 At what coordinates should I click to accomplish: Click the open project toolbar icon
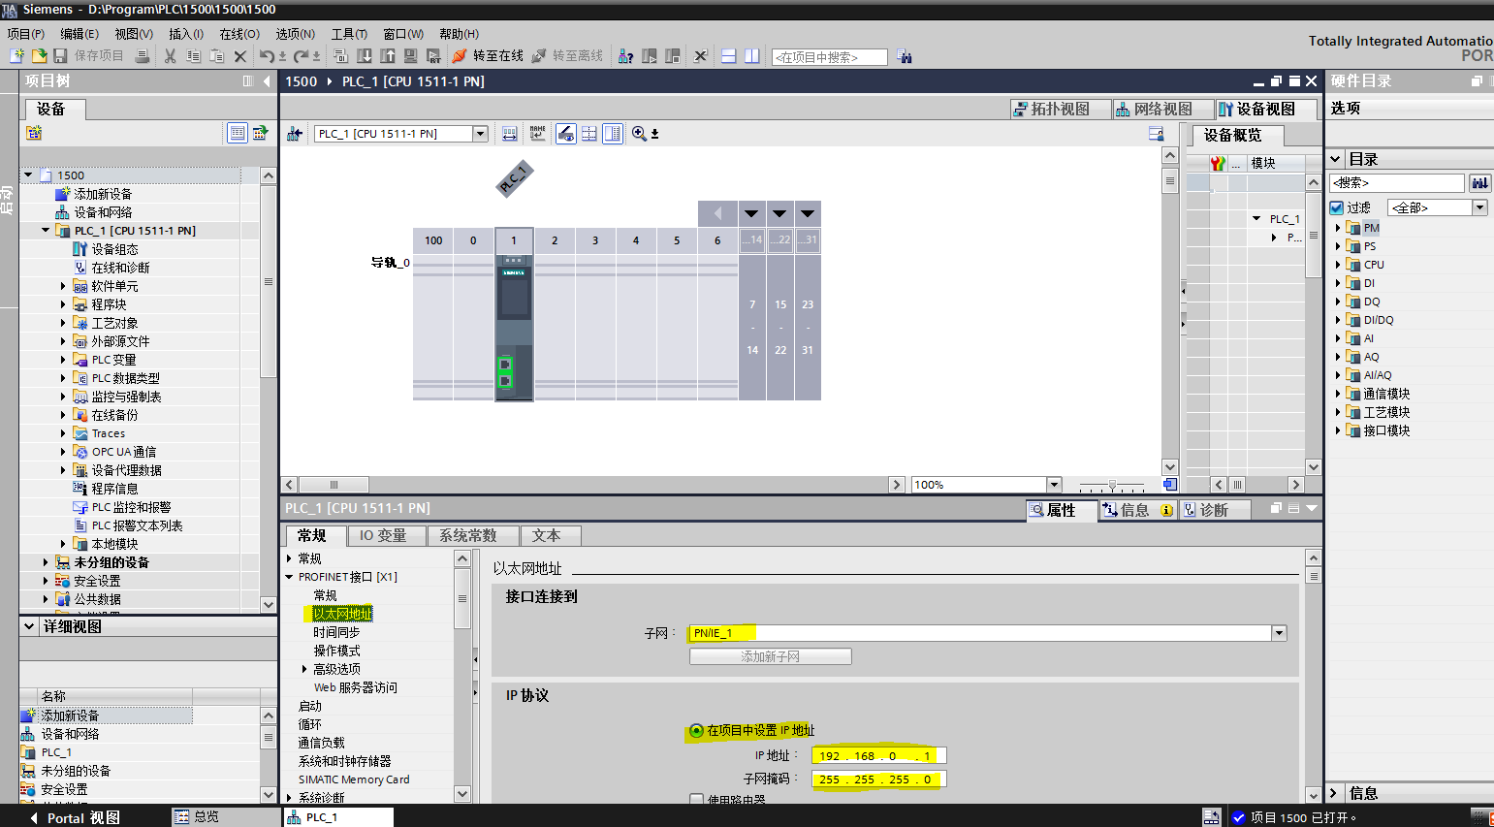pyautogui.click(x=39, y=56)
